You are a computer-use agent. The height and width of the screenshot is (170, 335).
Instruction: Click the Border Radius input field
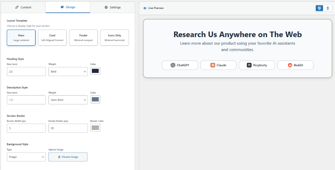[x=68, y=128]
